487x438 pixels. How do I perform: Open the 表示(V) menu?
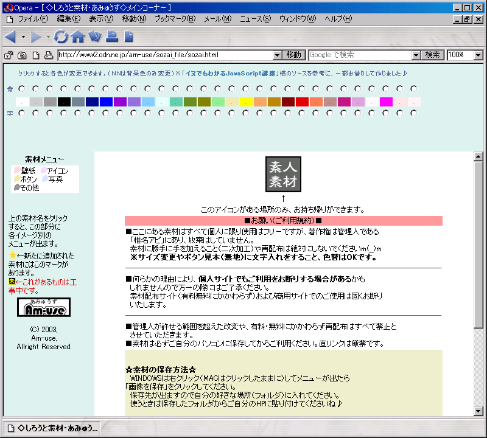(x=101, y=19)
